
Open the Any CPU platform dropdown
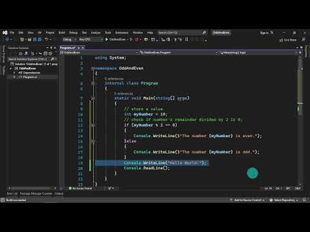[90, 39]
